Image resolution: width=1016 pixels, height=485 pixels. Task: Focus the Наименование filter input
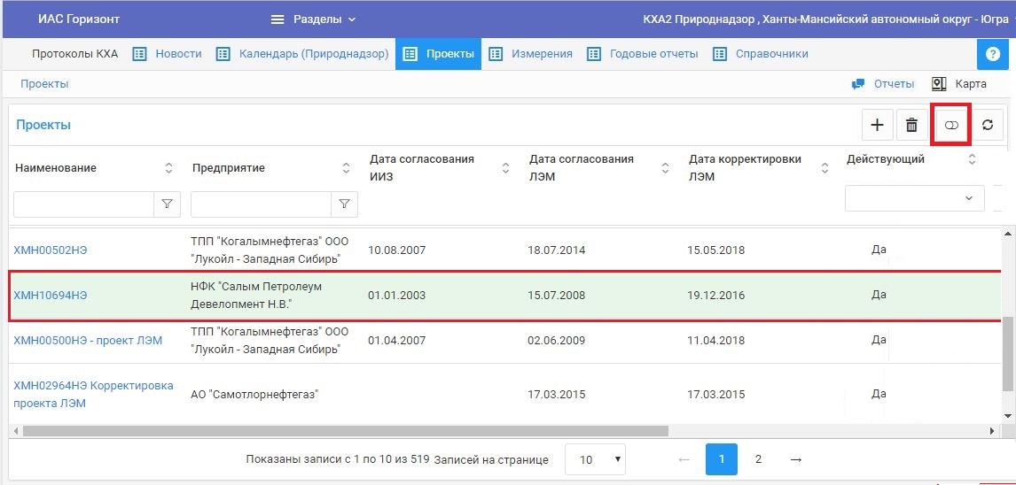click(83, 204)
